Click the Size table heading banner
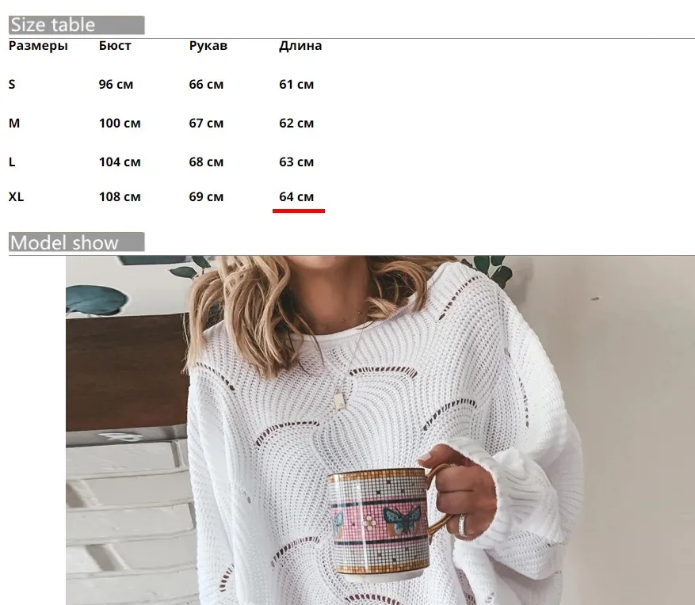Image resolution: width=695 pixels, height=605 pixels. (x=76, y=25)
